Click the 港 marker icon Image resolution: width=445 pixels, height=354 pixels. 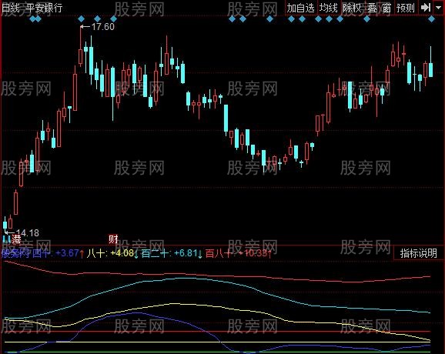tap(16, 239)
